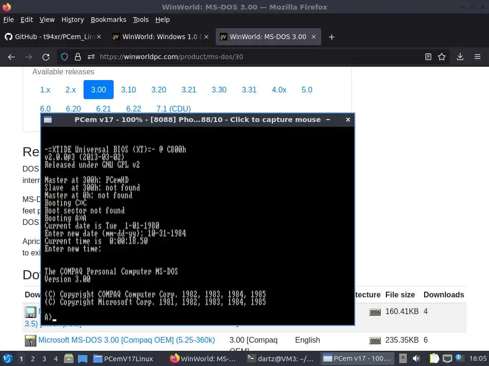489x366 pixels.
Task: Switch to workspace 3
Action: pyautogui.click(x=44, y=359)
